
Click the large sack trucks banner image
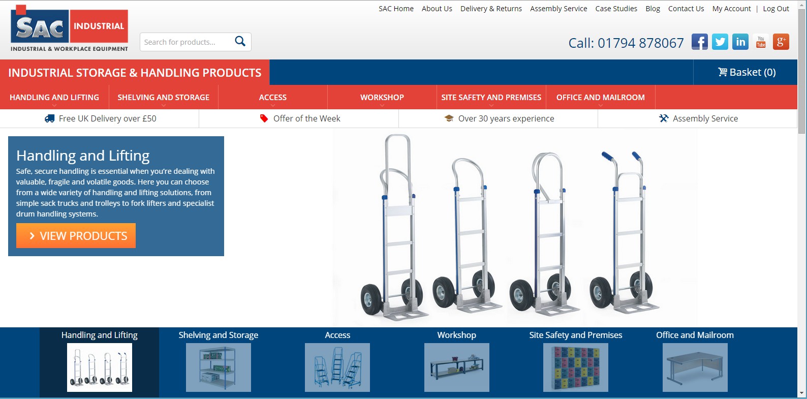(515, 228)
